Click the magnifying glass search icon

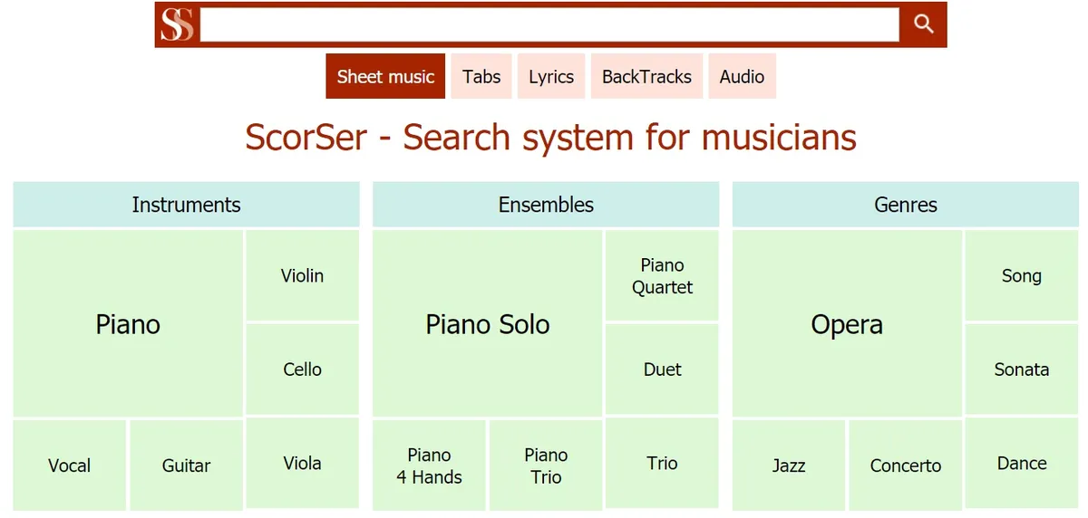pyautogui.click(x=923, y=24)
